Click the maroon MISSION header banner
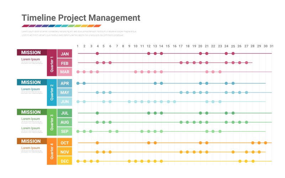The width and height of the screenshot is (285, 178). tap(32, 52)
